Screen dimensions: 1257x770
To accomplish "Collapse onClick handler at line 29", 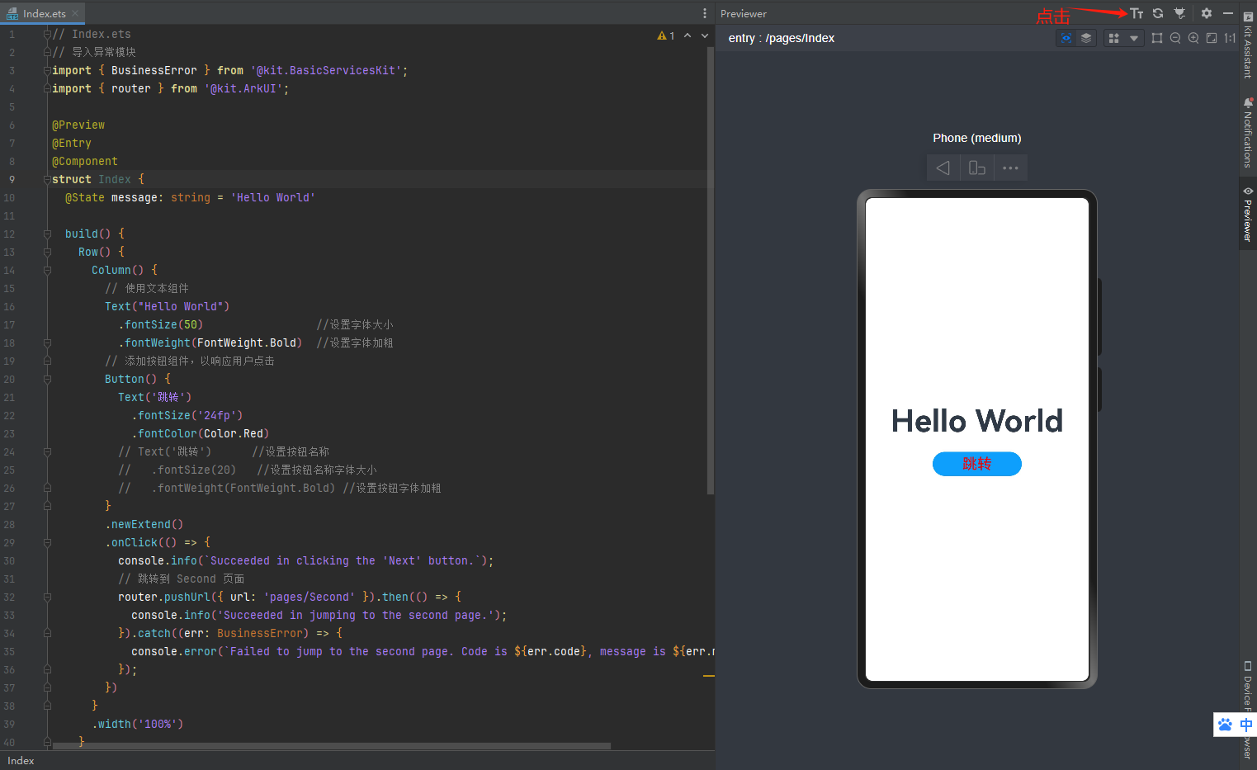I will pos(47,542).
